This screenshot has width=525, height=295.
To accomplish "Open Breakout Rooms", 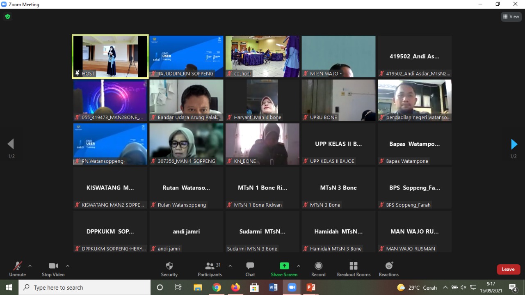I will tap(354, 269).
